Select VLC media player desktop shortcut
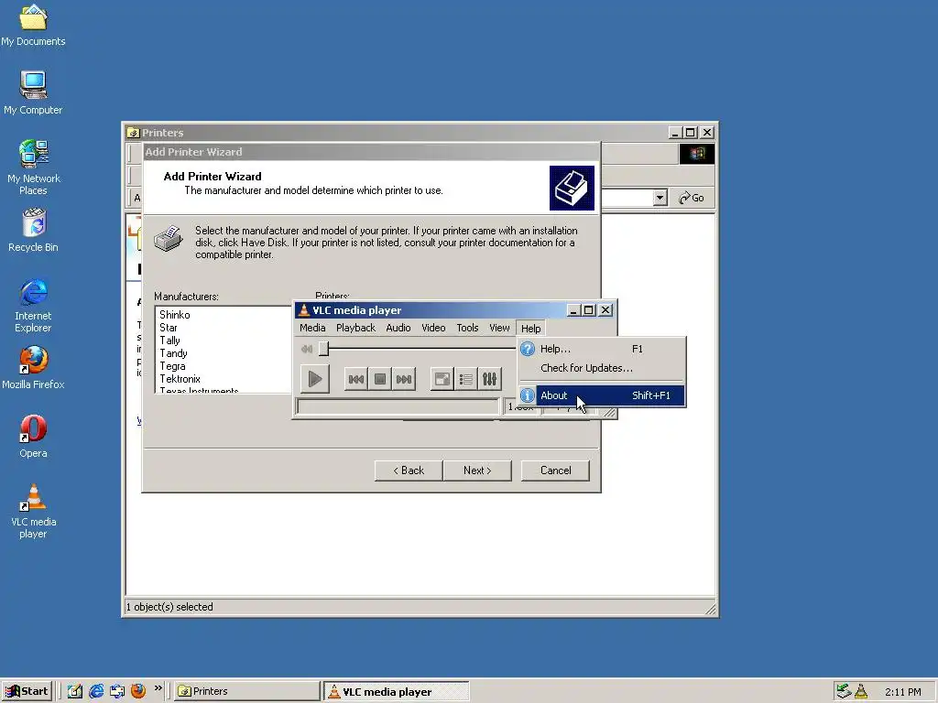This screenshot has height=703, width=938. (x=33, y=511)
